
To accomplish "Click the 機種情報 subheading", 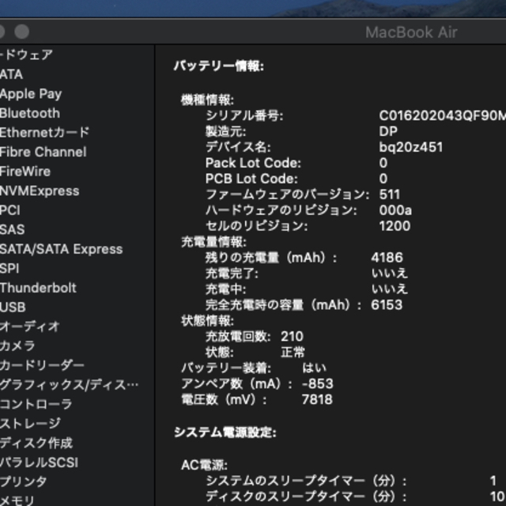I will pos(207,100).
